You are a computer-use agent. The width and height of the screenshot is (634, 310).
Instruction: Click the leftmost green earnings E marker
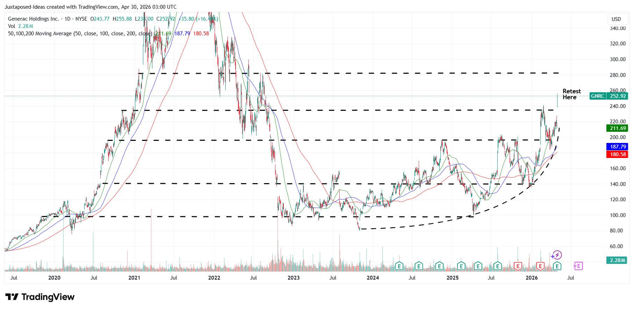coord(399,266)
